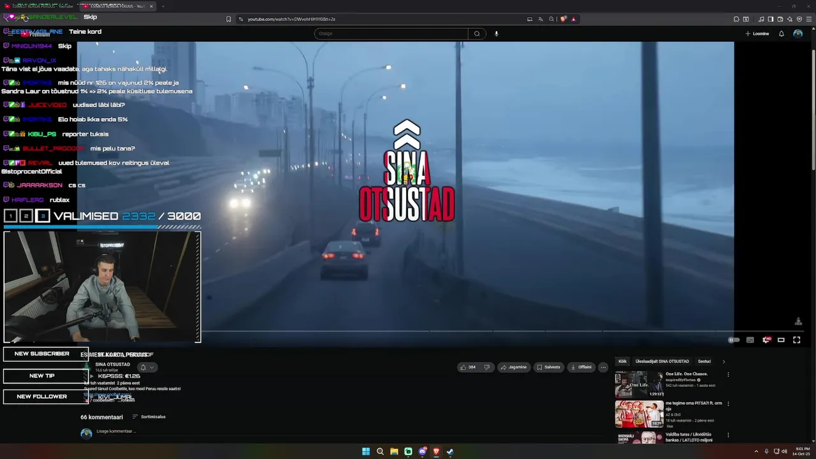Screen dimensions: 816x459
Task: Open a new browser tab
Action: point(163,6)
